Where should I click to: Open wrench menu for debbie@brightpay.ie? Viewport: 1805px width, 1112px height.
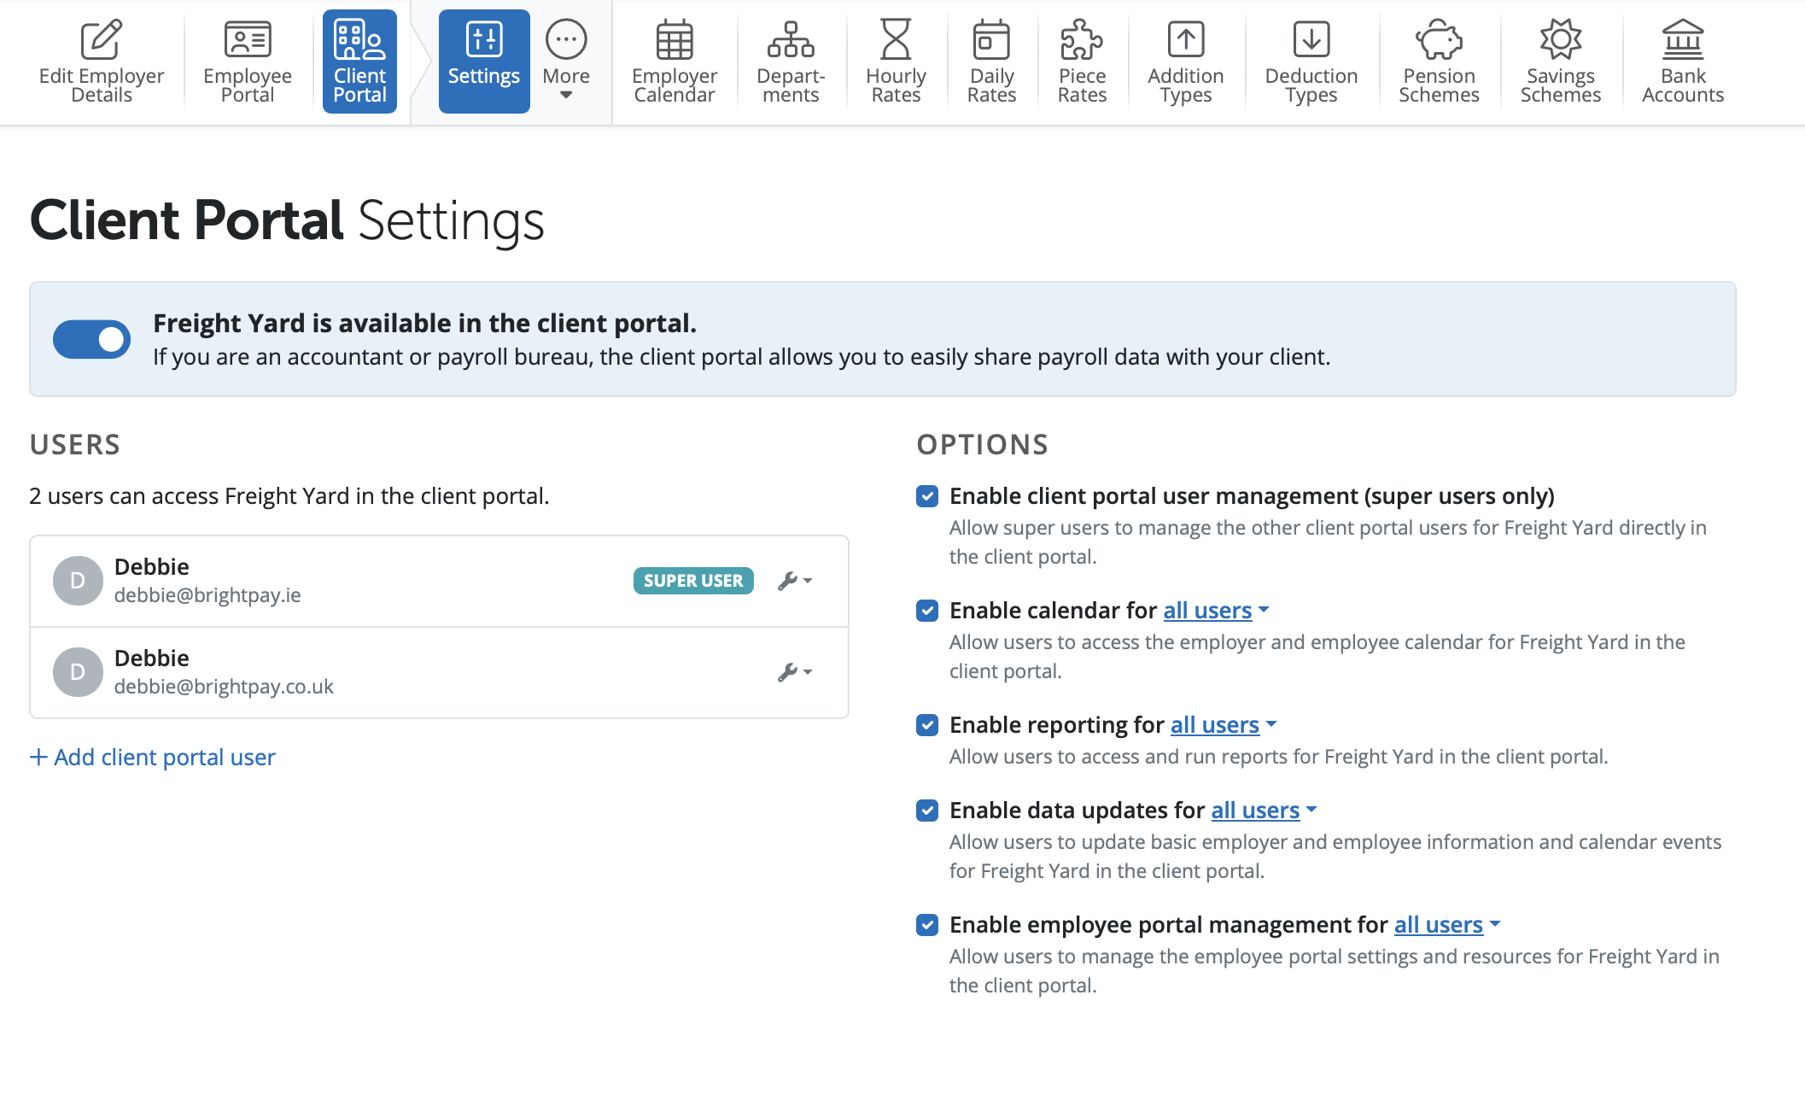794,581
